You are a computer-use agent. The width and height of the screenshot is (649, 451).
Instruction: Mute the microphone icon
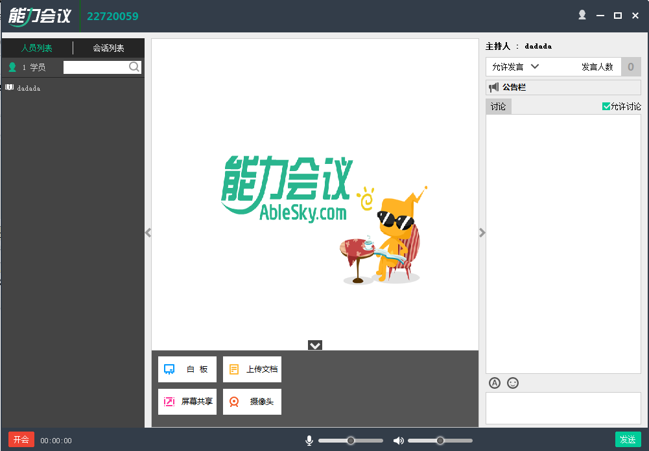[x=309, y=441]
